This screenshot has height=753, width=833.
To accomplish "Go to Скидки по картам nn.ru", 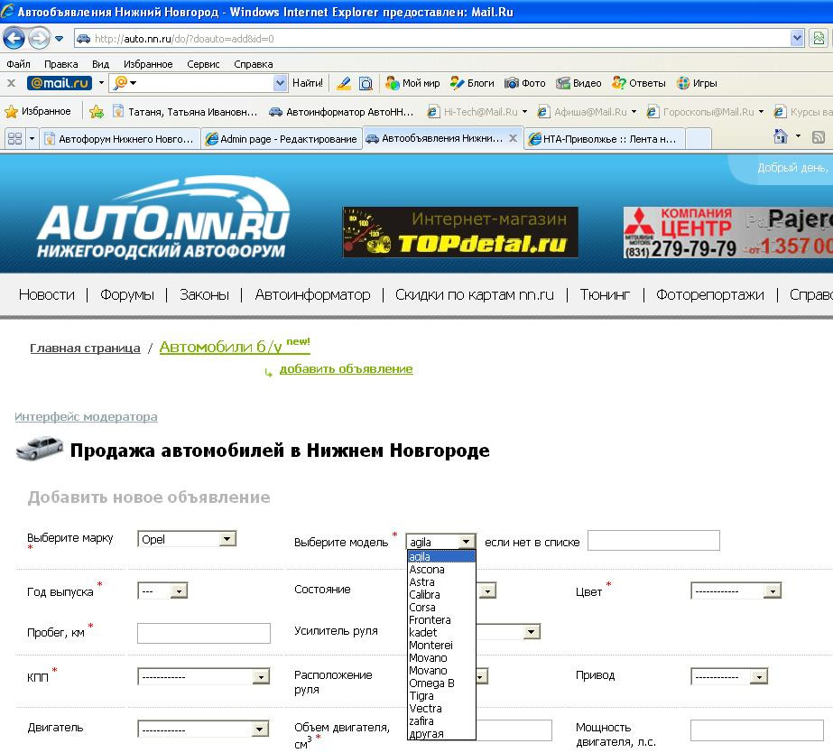I will 475,294.
